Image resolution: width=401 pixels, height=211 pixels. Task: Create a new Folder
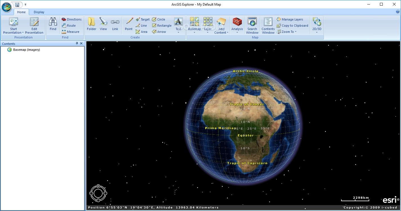tap(92, 24)
